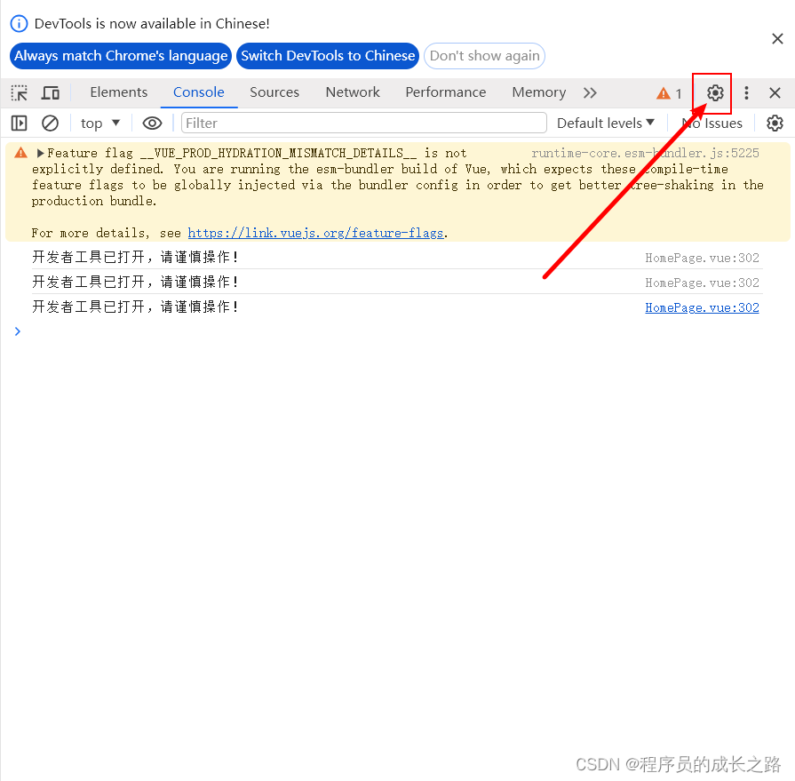Select the inspect element picker icon
Screen dimensions: 795x781
pyautogui.click(x=20, y=92)
